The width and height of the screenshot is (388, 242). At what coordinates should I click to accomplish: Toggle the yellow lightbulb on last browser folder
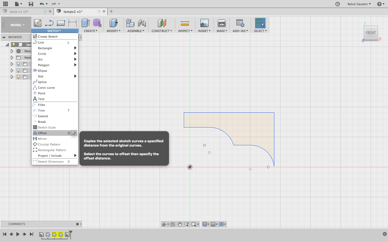click(x=18, y=77)
